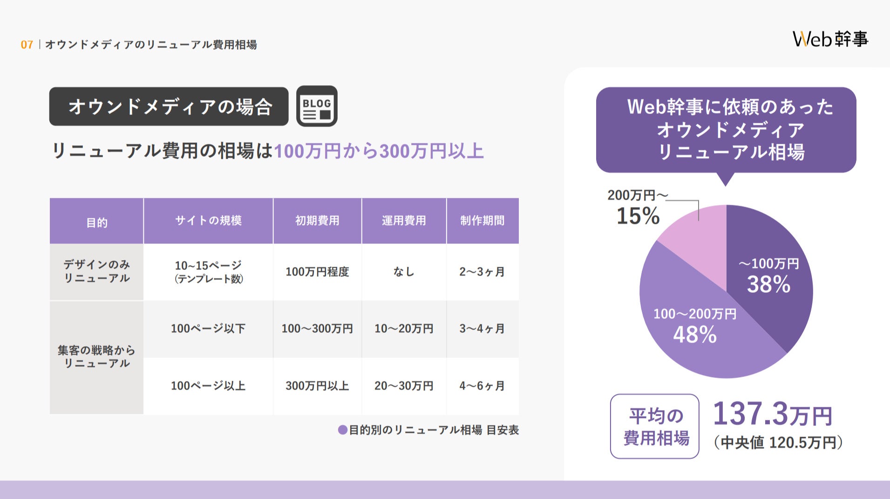Click the 2〜3ヶ月 cell
Viewport: 890px width, 499px height.
click(482, 272)
